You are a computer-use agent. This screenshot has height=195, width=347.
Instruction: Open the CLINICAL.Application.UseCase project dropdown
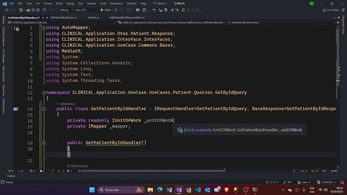61,22
